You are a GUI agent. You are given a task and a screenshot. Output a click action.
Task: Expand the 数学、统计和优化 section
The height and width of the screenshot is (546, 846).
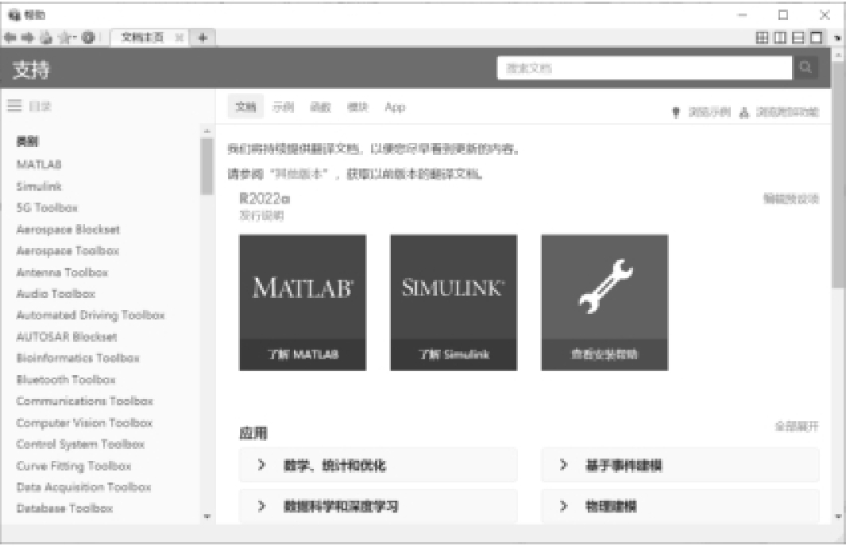[x=377, y=466]
